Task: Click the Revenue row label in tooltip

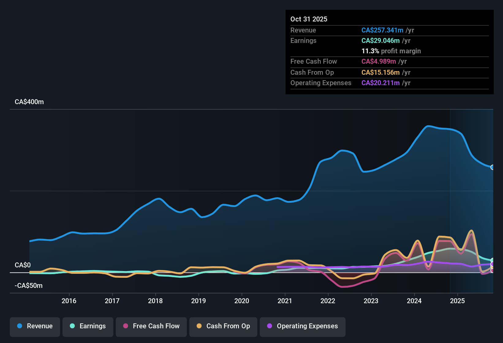Action: coord(303,30)
